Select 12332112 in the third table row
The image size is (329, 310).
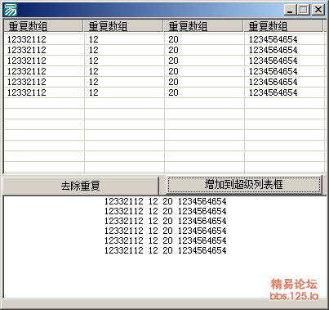tap(27, 61)
